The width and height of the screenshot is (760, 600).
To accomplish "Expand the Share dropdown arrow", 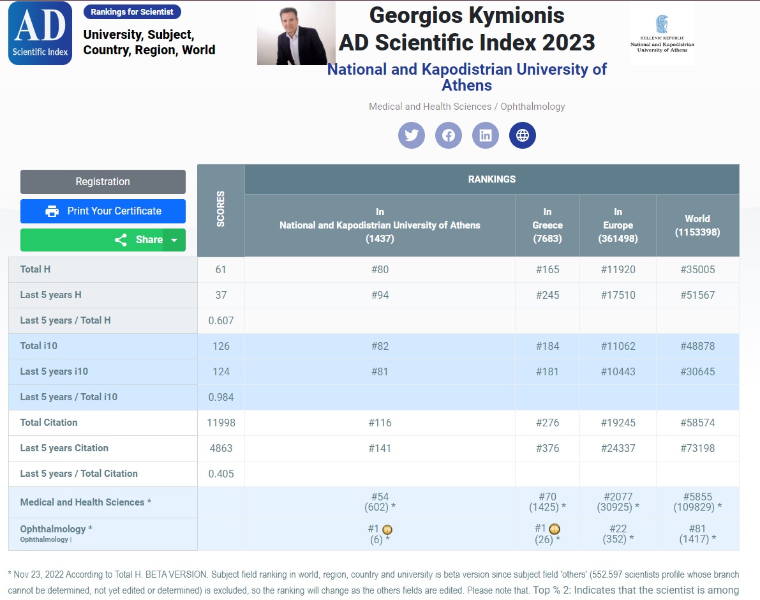I will point(174,240).
